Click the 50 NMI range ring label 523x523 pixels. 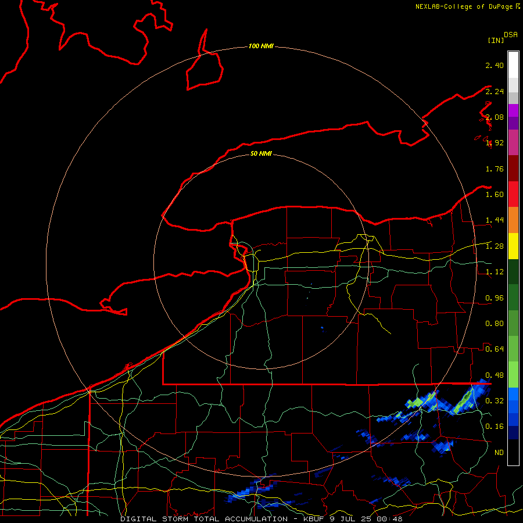tap(261, 153)
